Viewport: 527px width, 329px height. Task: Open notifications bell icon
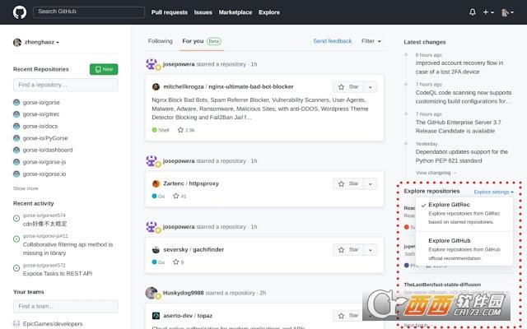tap(472, 12)
